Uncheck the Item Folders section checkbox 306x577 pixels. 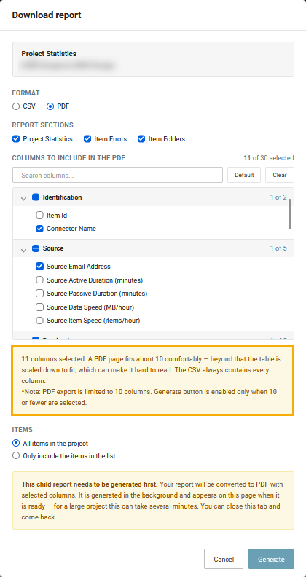(141, 138)
